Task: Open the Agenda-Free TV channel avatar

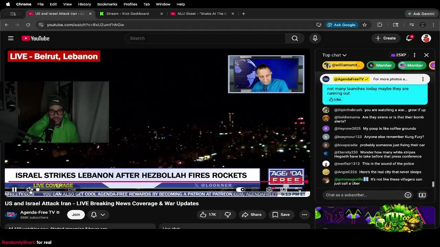Action: coord(11,215)
